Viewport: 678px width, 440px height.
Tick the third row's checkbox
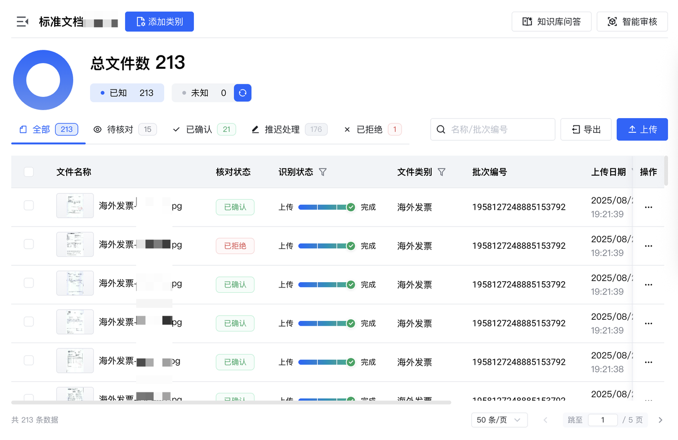(29, 283)
